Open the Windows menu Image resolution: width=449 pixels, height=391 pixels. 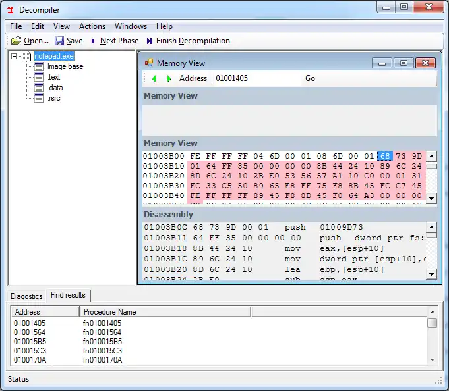(131, 26)
